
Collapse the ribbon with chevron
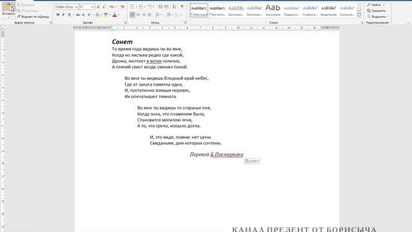408,23
